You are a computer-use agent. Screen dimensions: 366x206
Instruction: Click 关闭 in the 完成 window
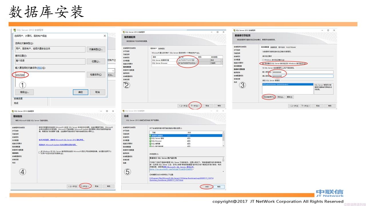(x=207, y=187)
